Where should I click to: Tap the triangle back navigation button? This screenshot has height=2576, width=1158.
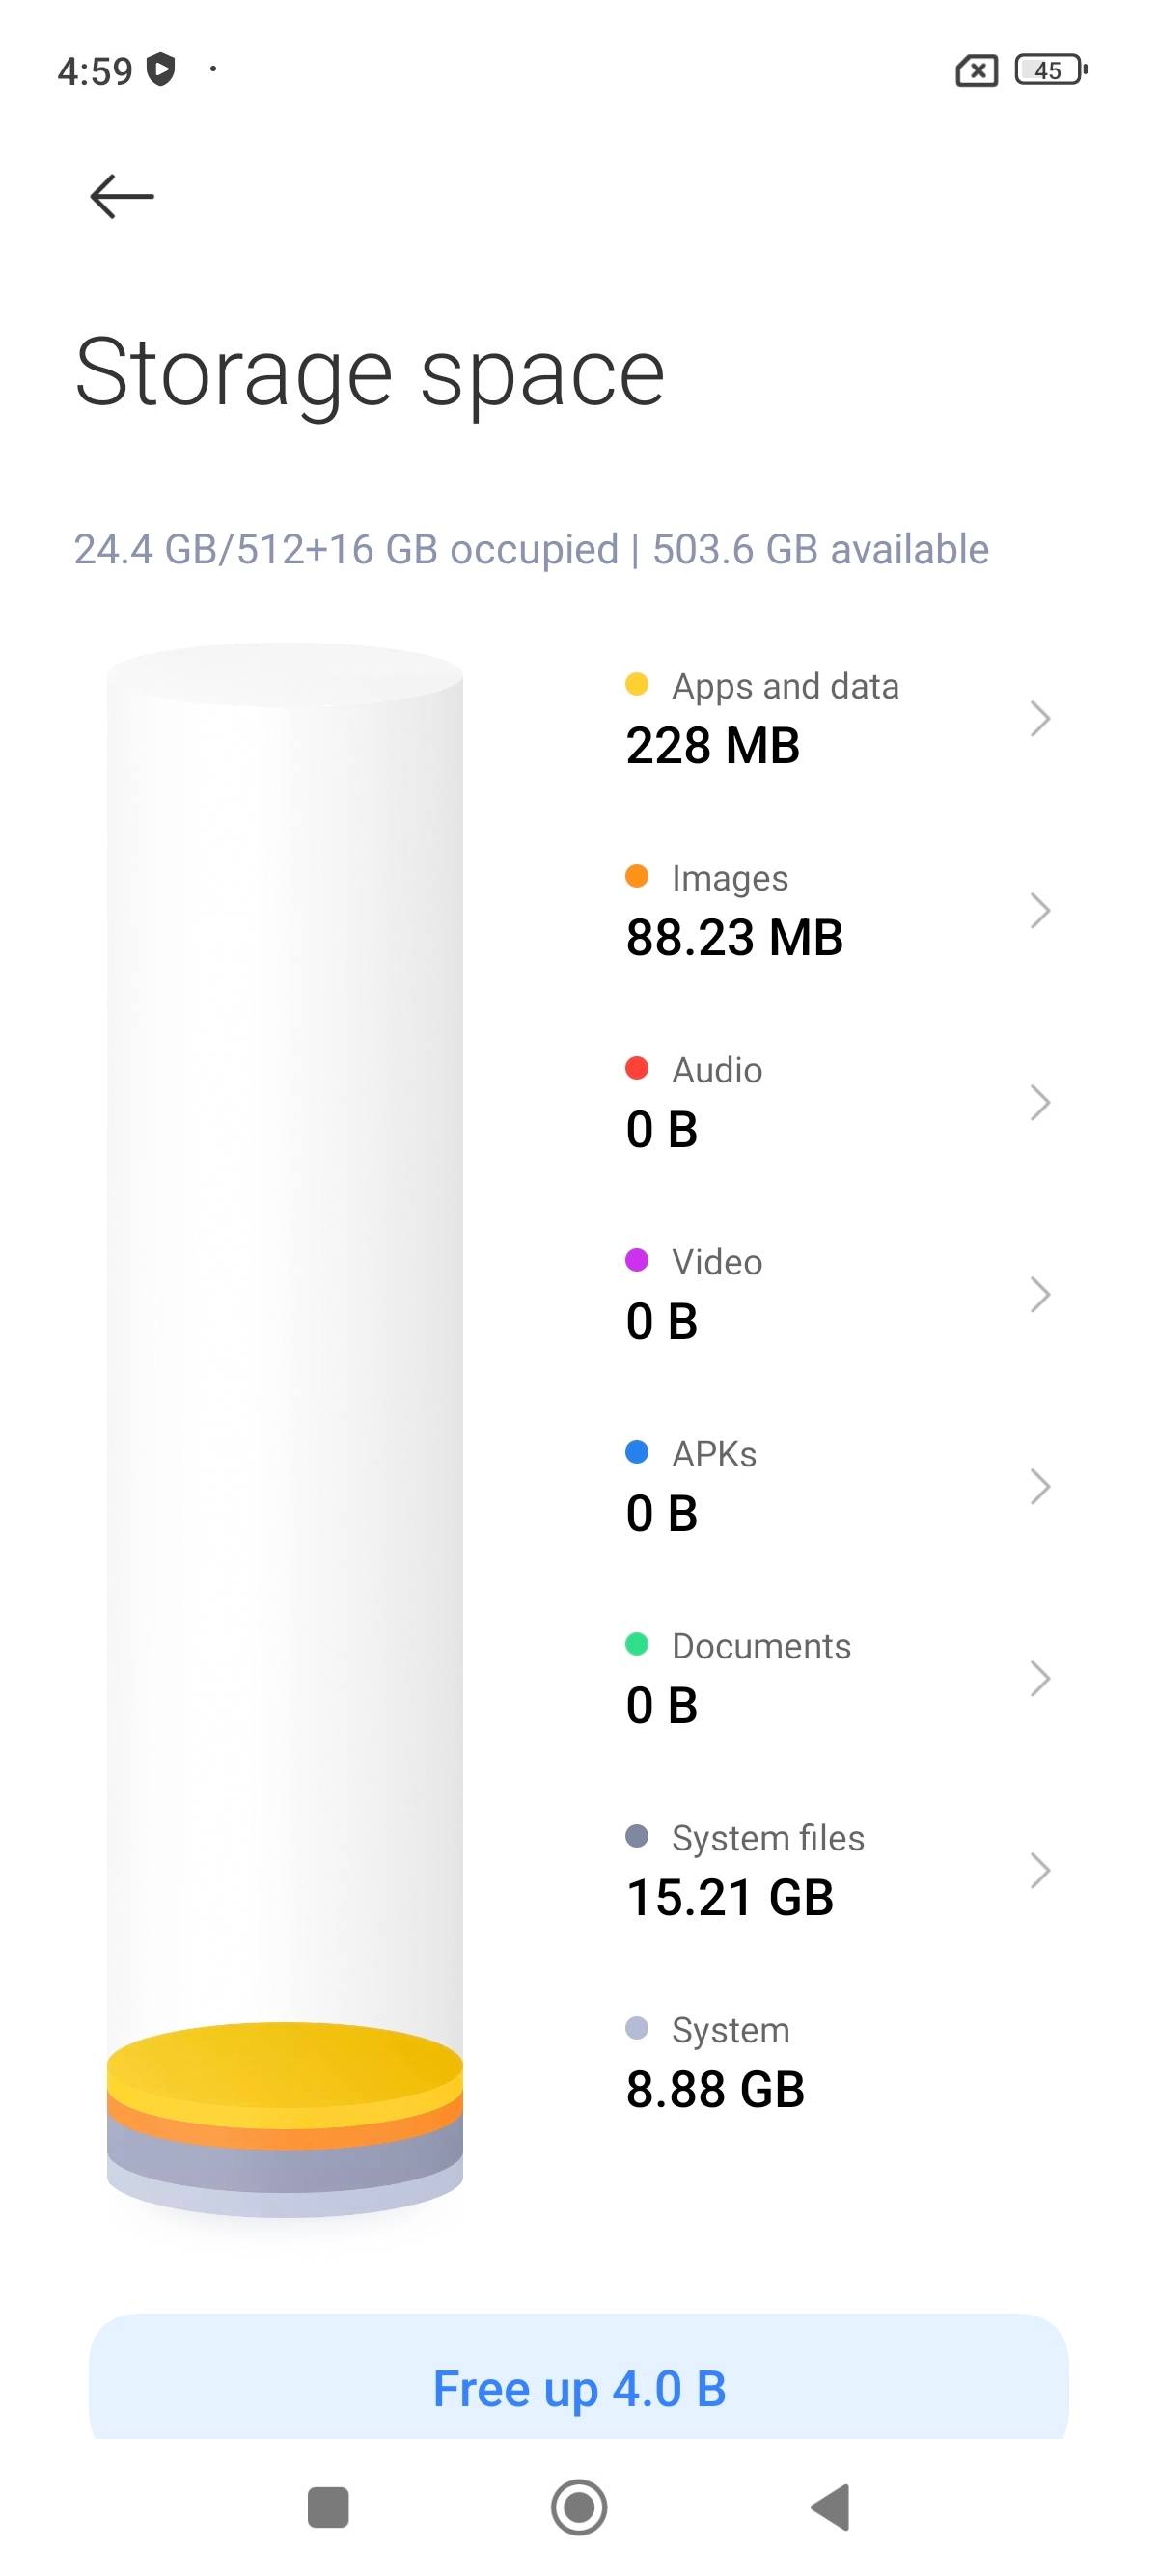pyautogui.click(x=830, y=2507)
